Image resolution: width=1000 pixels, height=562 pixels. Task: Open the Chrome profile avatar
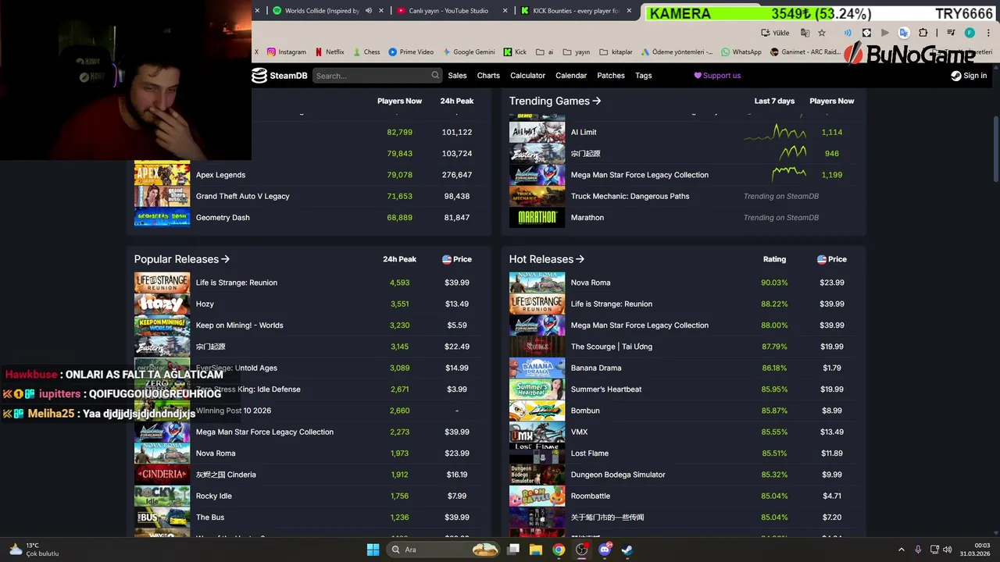[970, 33]
